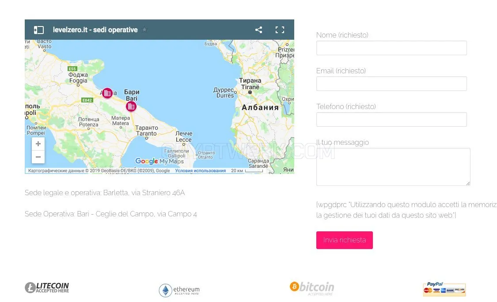497x302 pixels.
Task: Click the 20 км map scale indicator
Action: [x=247, y=170]
